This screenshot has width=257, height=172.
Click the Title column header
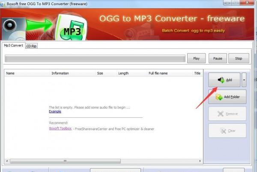(197, 73)
